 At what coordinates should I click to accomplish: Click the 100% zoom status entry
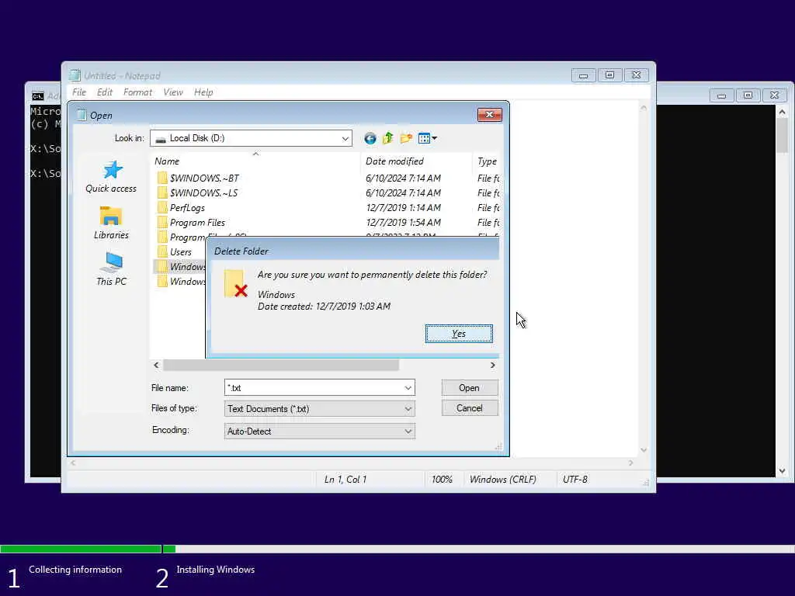tap(442, 480)
